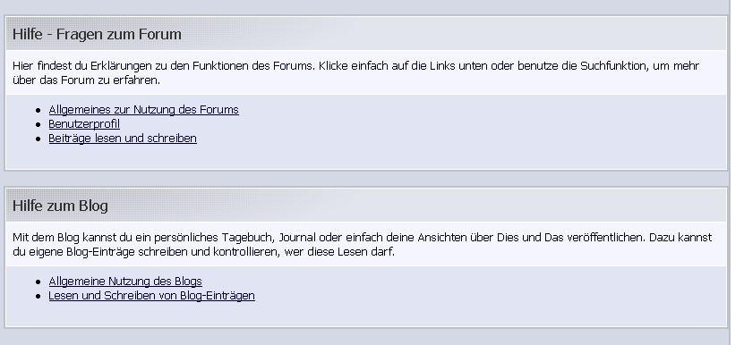Image resolution: width=744 pixels, height=345 pixels.
Task: Click the gap between Forum and Blog panels
Action: tap(366, 179)
